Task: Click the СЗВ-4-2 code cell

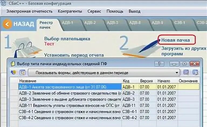Action: tap(130, 118)
